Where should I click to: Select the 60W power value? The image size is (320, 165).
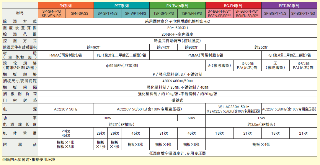(191, 118)
